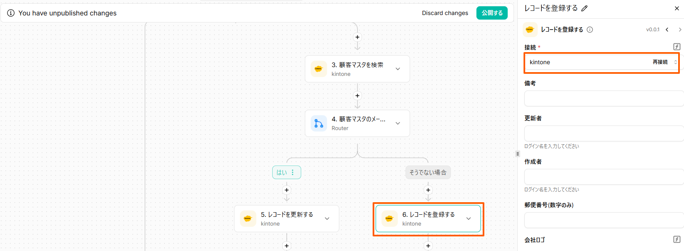Screen dimensions: 684x251
Task: Add step between steps 3 and 4
Action: 357,95
